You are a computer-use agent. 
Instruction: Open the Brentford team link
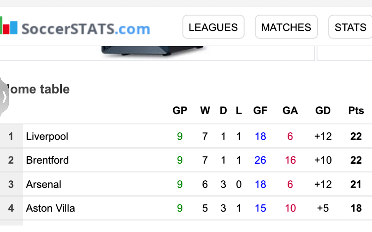point(47,160)
